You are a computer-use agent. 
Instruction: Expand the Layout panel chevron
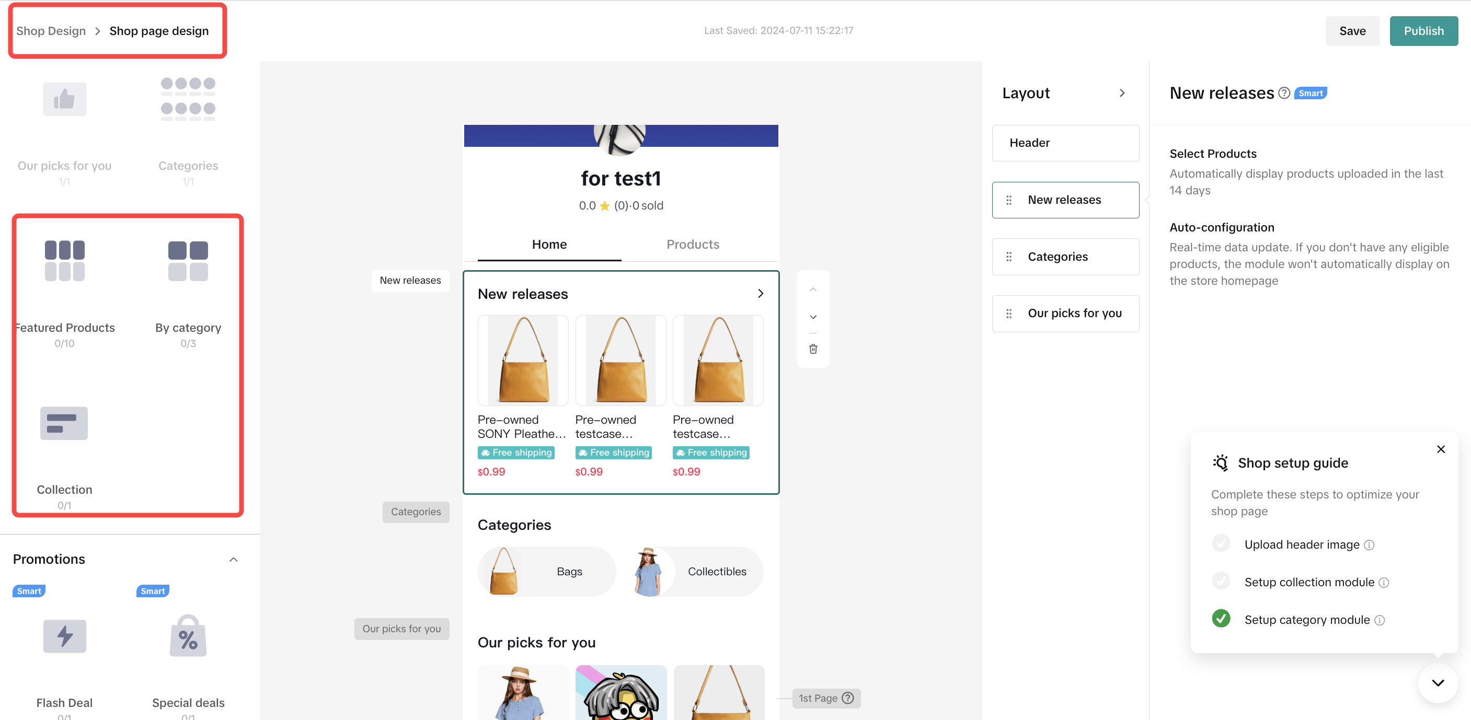(x=1122, y=93)
